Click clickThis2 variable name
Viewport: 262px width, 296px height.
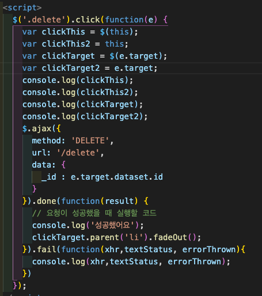pyautogui.click(x=66, y=44)
